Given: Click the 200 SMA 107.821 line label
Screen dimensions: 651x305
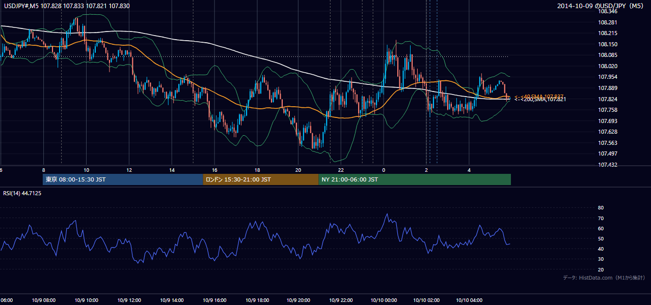Looking at the screenshot, I should coord(540,100).
